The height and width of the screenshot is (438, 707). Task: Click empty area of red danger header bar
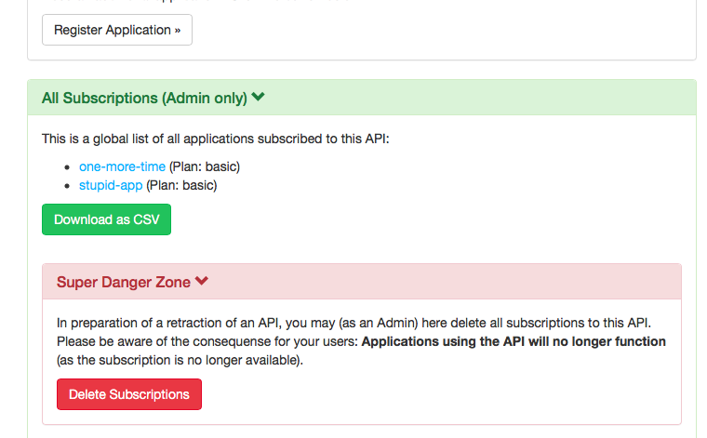[444, 282]
